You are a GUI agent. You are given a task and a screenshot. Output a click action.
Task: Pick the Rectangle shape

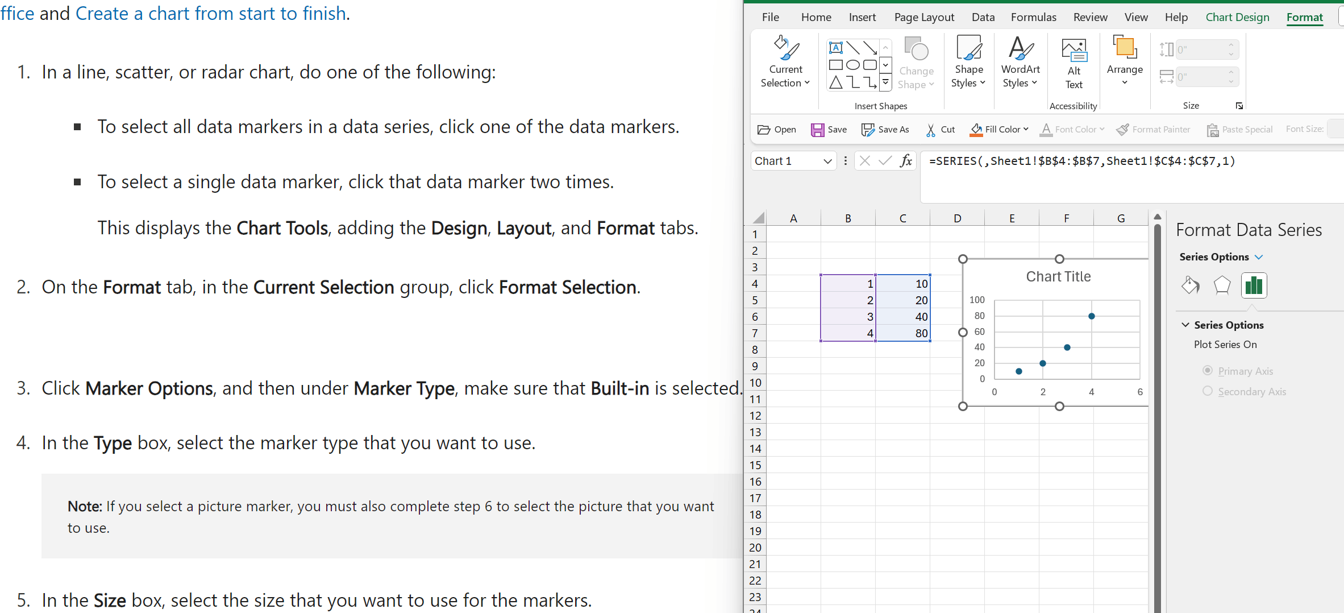click(835, 65)
